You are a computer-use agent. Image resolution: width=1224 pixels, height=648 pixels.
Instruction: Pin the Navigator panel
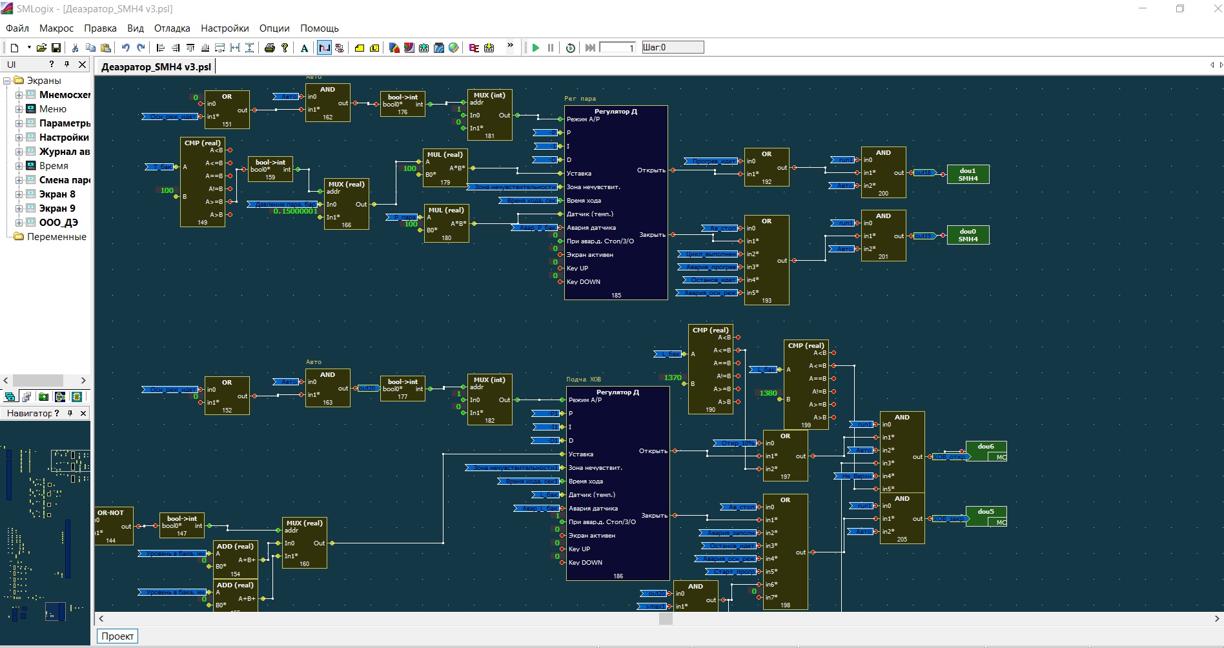click(x=70, y=413)
